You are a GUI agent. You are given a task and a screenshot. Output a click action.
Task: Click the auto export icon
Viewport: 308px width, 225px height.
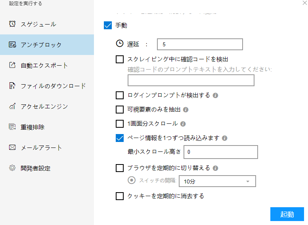click(12, 65)
